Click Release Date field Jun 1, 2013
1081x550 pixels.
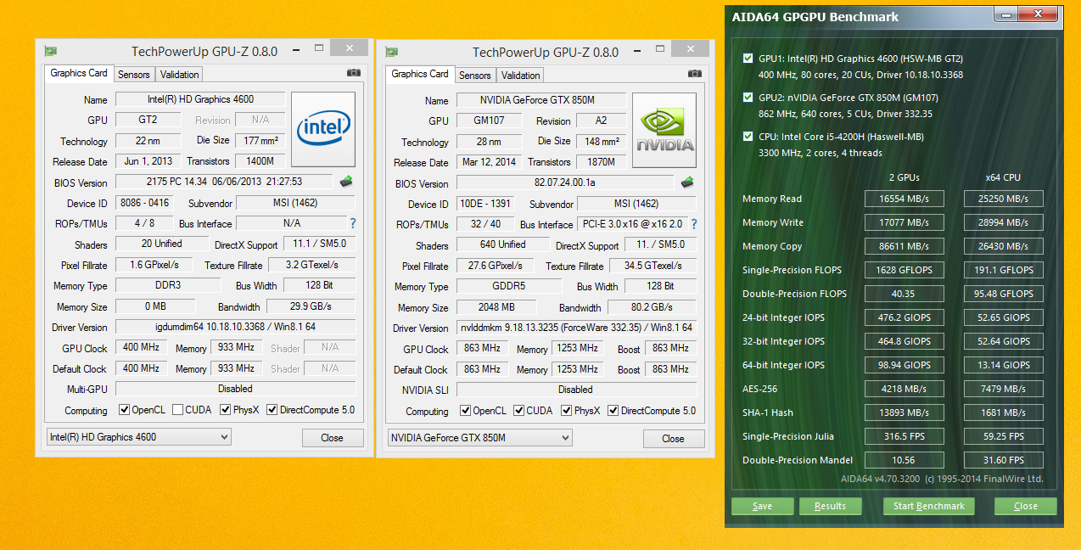148,161
